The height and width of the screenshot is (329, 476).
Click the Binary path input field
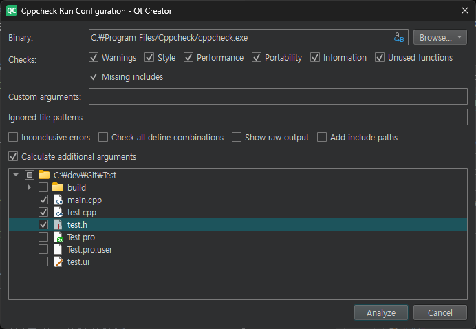[x=248, y=37]
